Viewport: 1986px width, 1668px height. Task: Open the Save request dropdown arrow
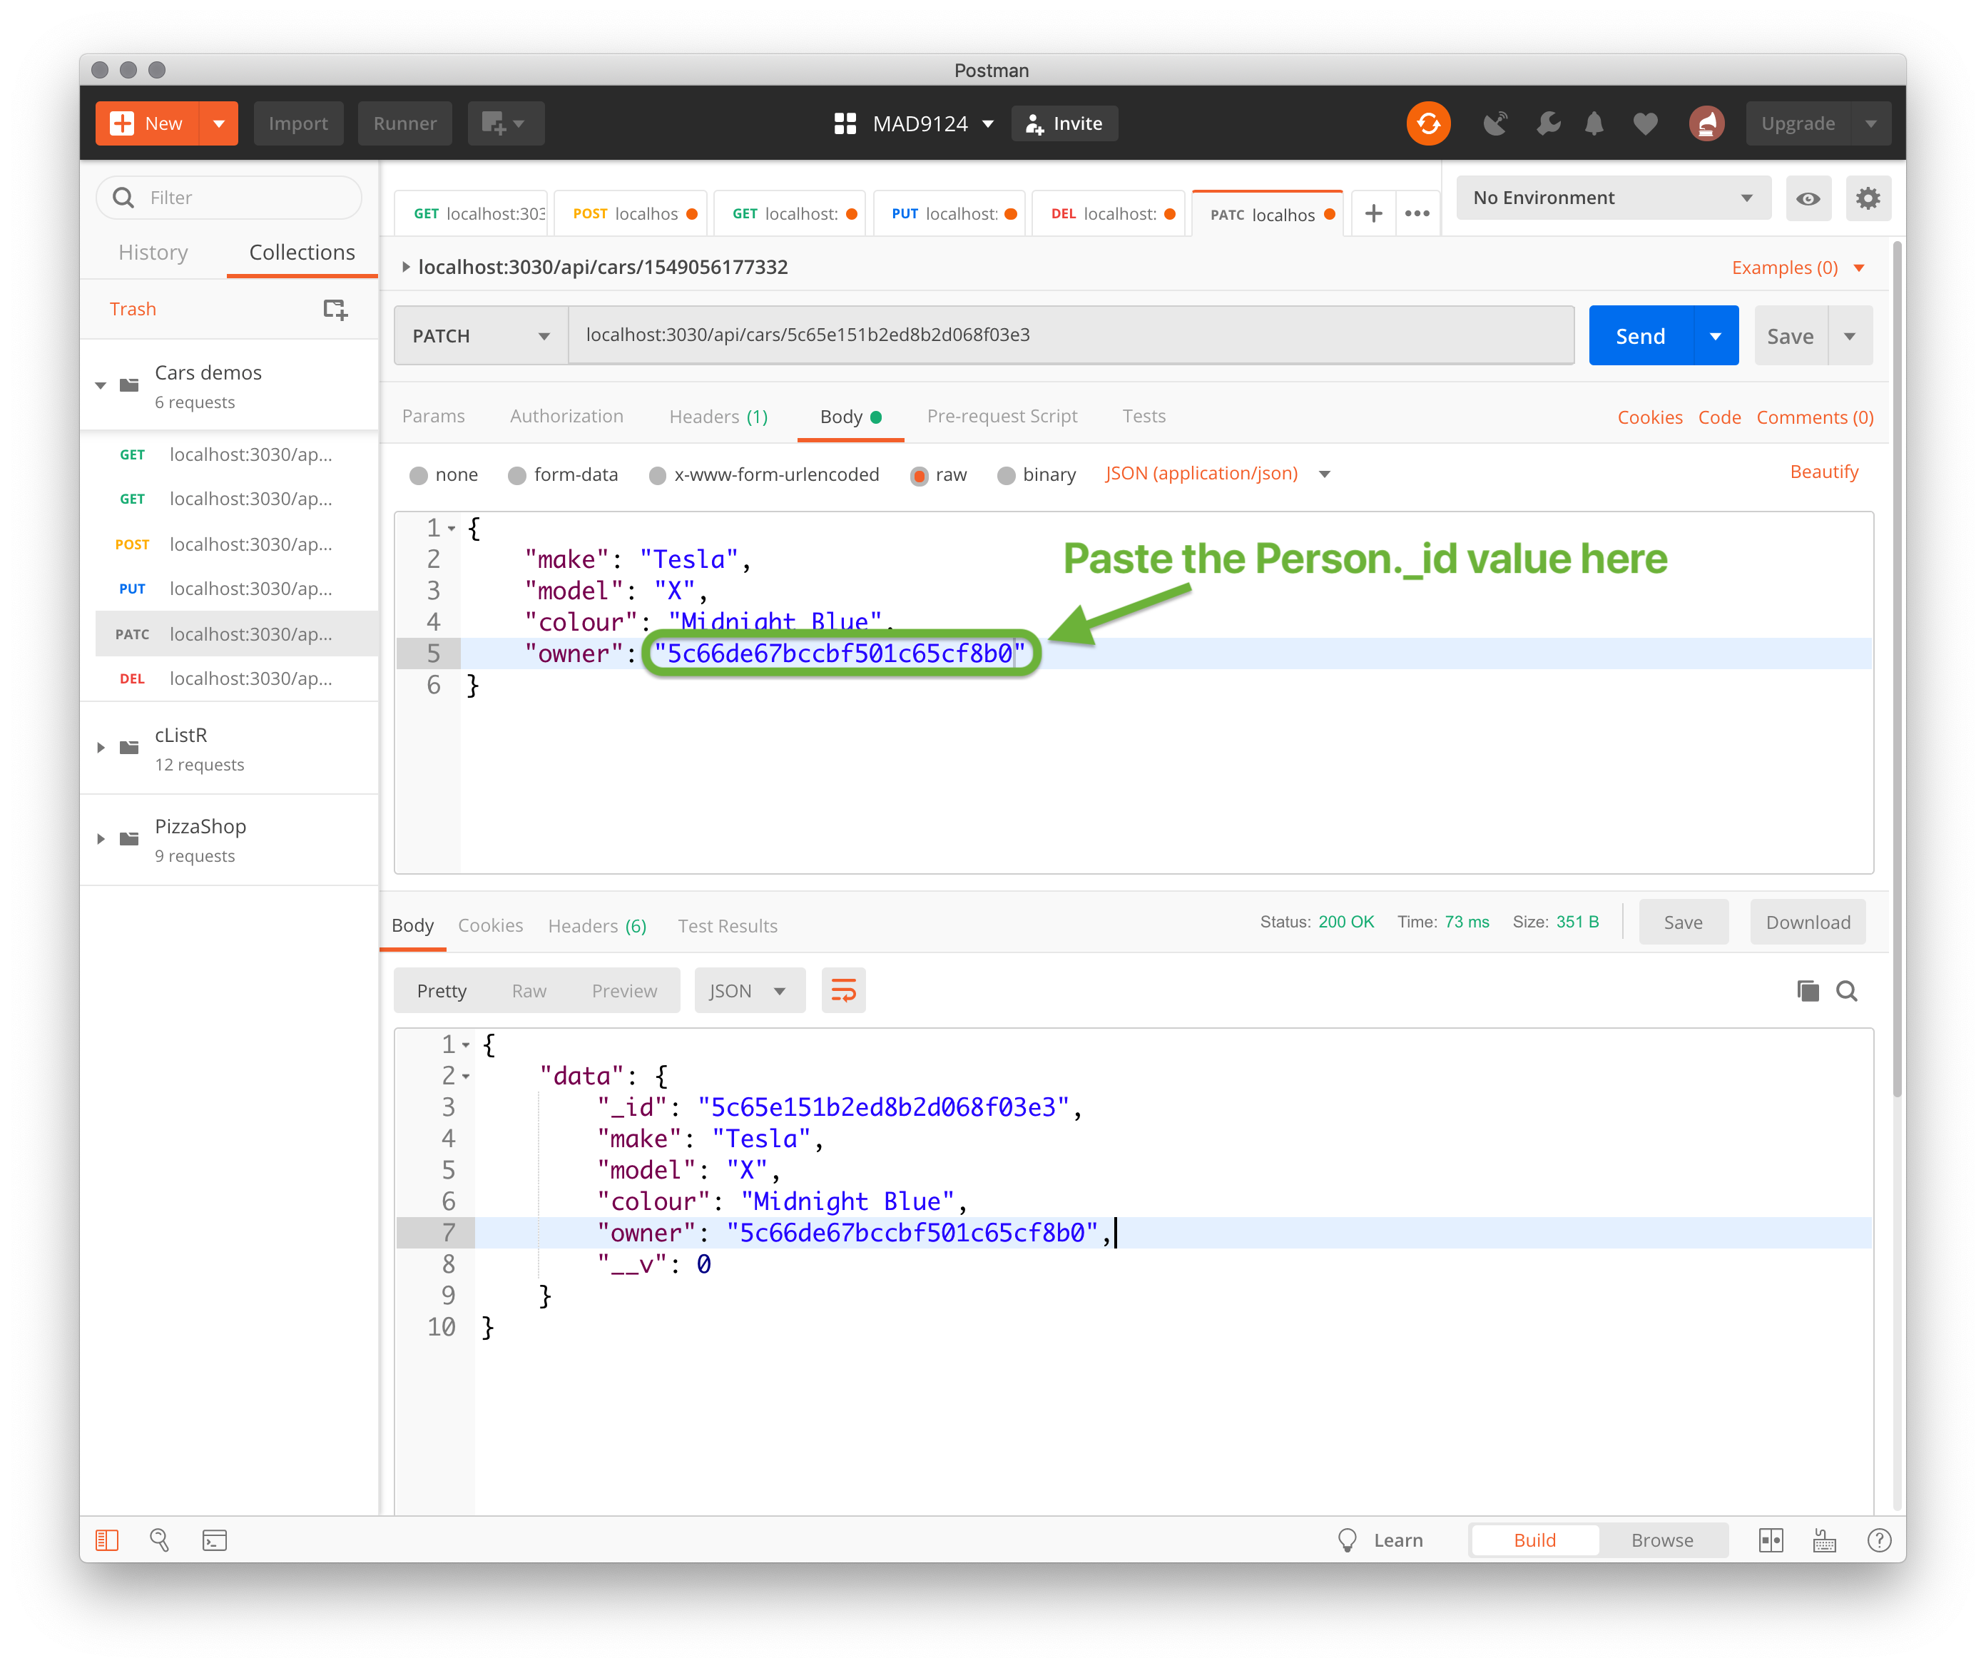tap(1850, 336)
